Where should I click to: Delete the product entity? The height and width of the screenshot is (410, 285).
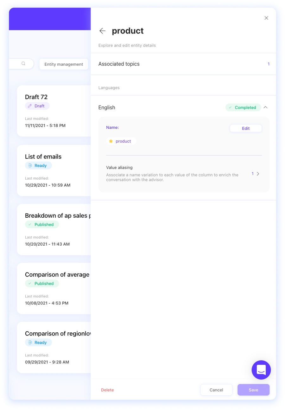(107, 390)
